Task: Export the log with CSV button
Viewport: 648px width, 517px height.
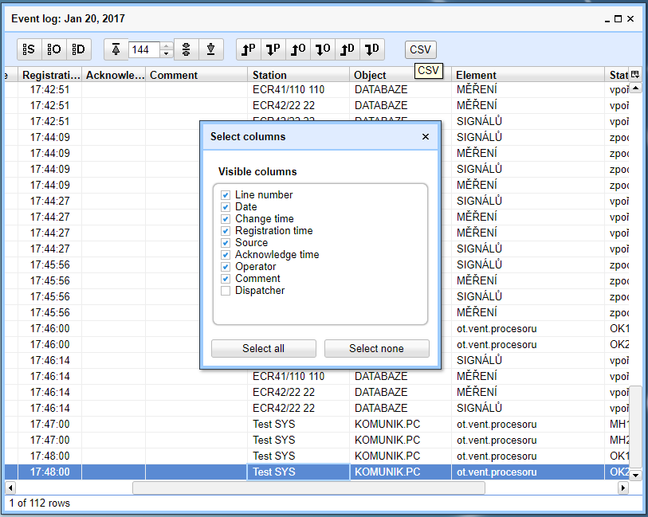Action: point(420,49)
